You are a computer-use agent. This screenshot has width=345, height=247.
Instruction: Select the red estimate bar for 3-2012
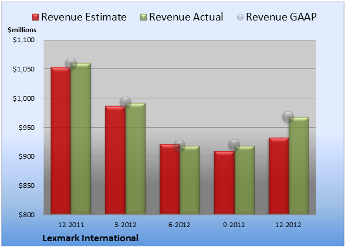tap(115, 160)
